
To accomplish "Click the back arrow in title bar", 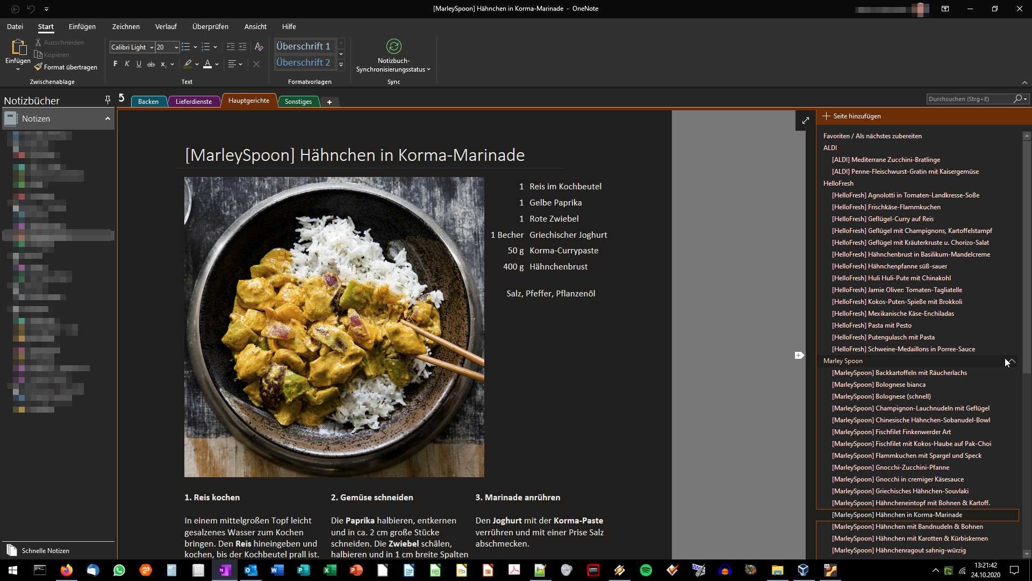I will click(15, 9).
